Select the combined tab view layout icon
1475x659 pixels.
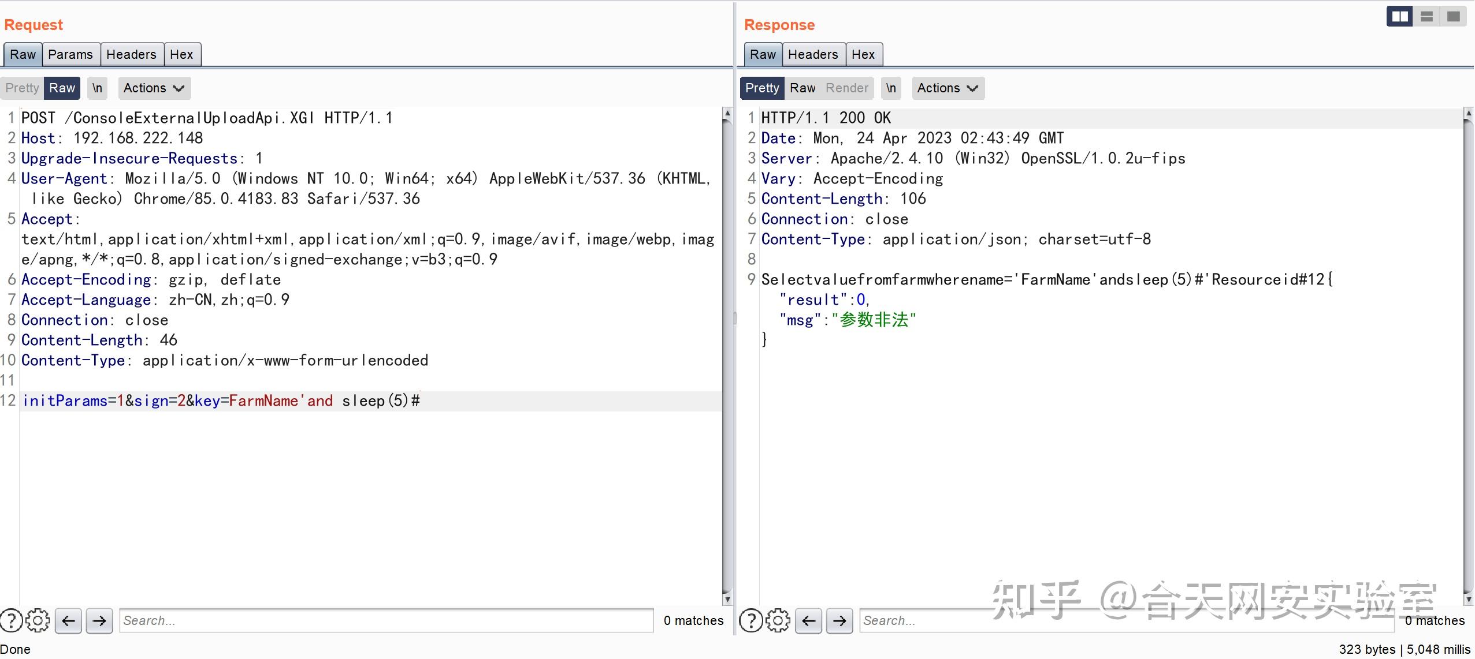[x=1453, y=17]
